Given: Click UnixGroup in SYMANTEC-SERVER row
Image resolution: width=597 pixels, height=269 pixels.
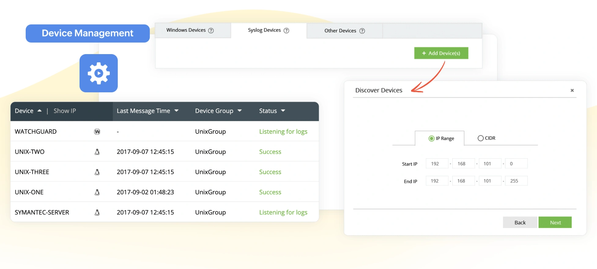Looking at the screenshot, I should click(210, 212).
